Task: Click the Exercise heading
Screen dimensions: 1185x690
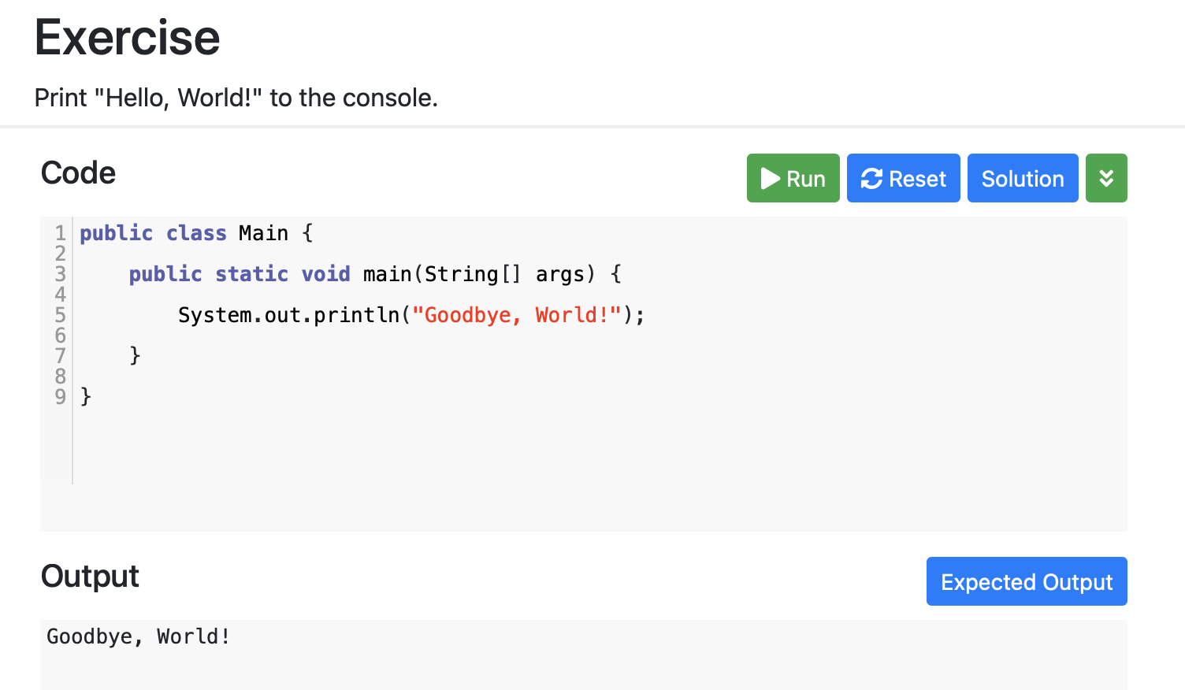Action: point(127,38)
